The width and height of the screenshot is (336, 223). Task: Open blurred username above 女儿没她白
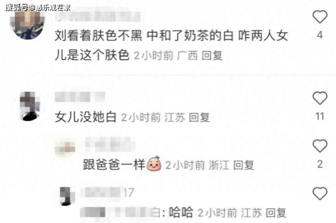click(x=80, y=97)
